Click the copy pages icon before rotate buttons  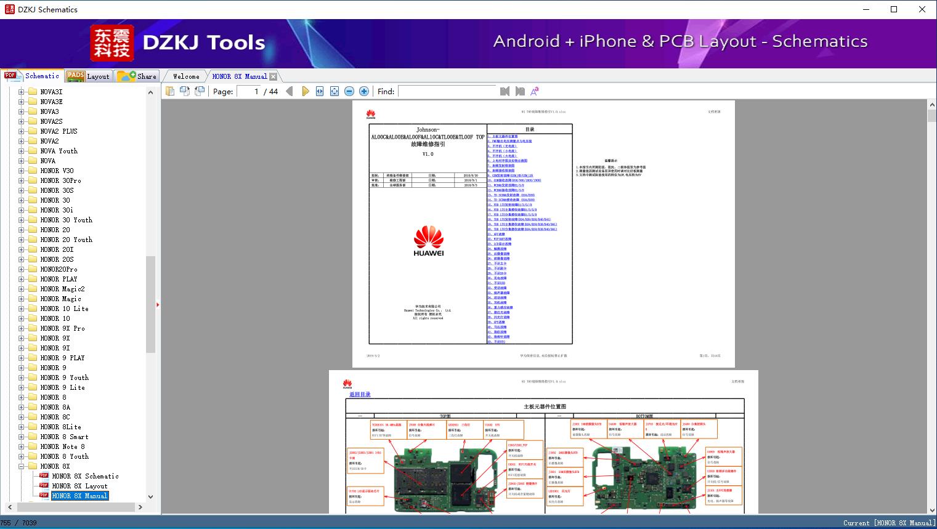pos(169,91)
